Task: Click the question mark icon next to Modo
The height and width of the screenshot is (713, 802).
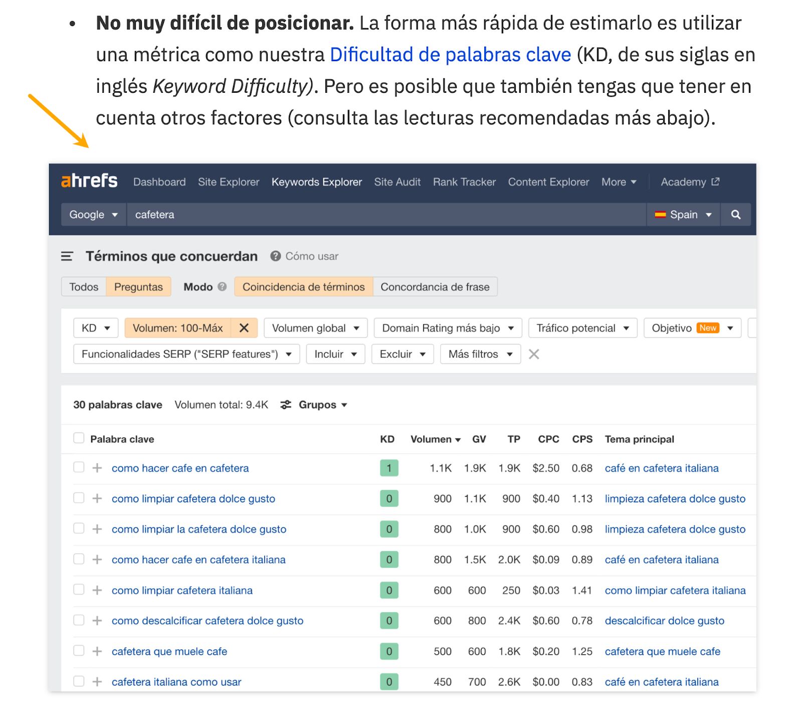Action: tap(222, 287)
